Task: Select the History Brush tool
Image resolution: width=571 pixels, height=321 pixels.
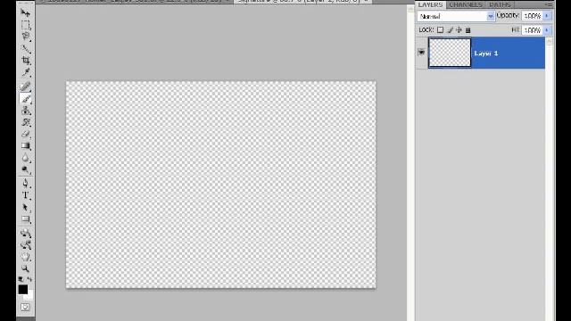Action: pos(26,122)
